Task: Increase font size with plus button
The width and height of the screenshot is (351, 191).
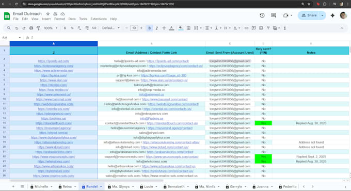Action: (141, 28)
